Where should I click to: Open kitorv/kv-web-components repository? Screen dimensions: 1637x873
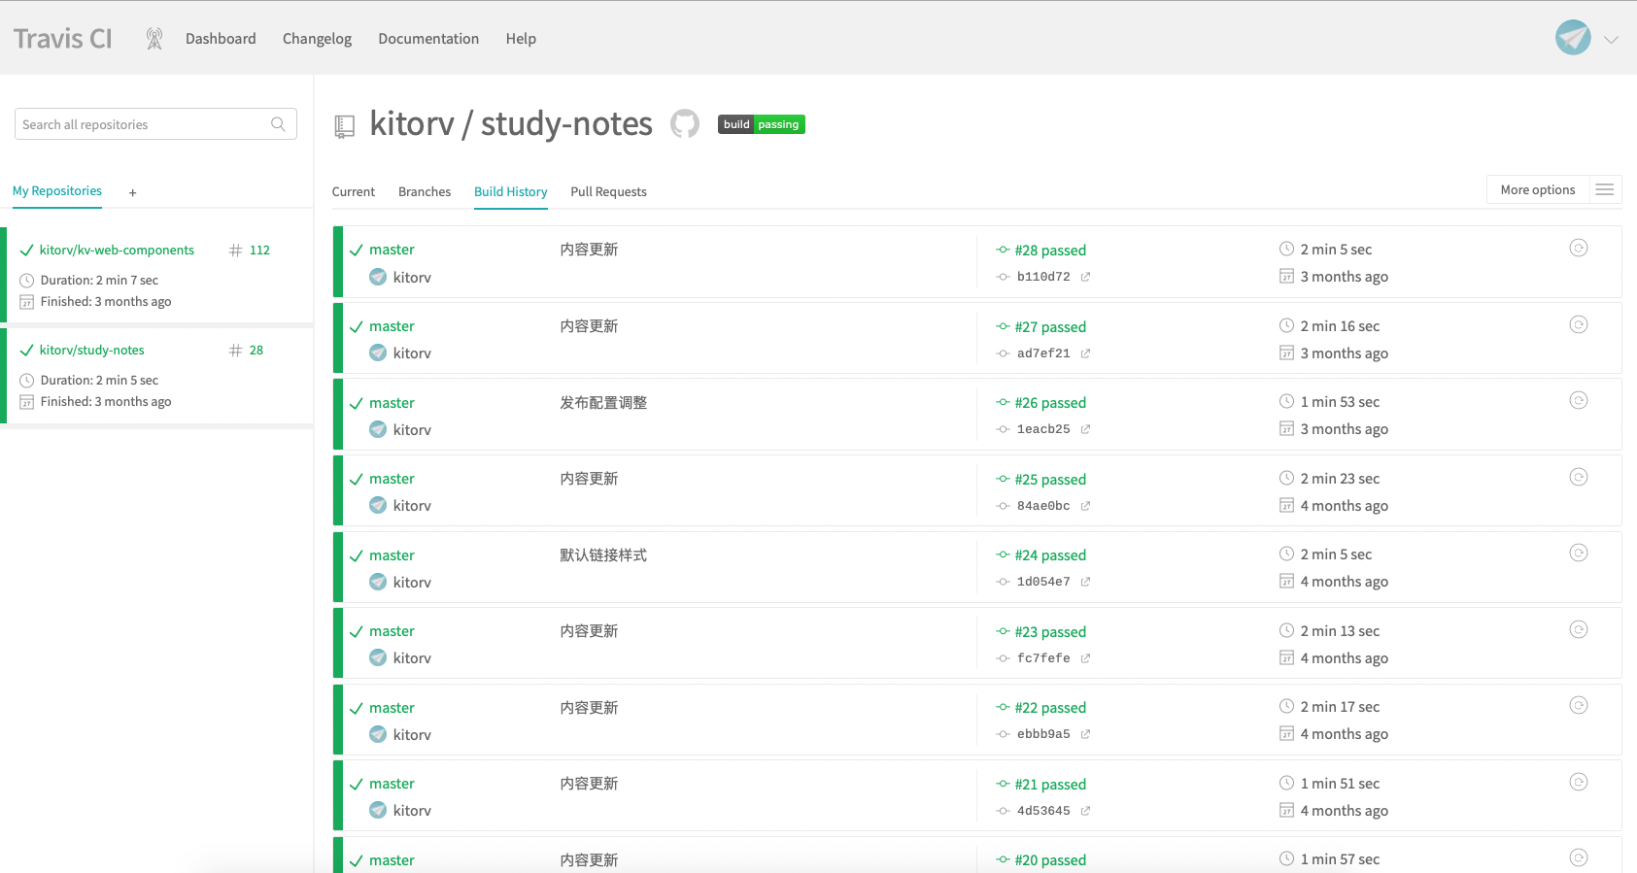117,250
